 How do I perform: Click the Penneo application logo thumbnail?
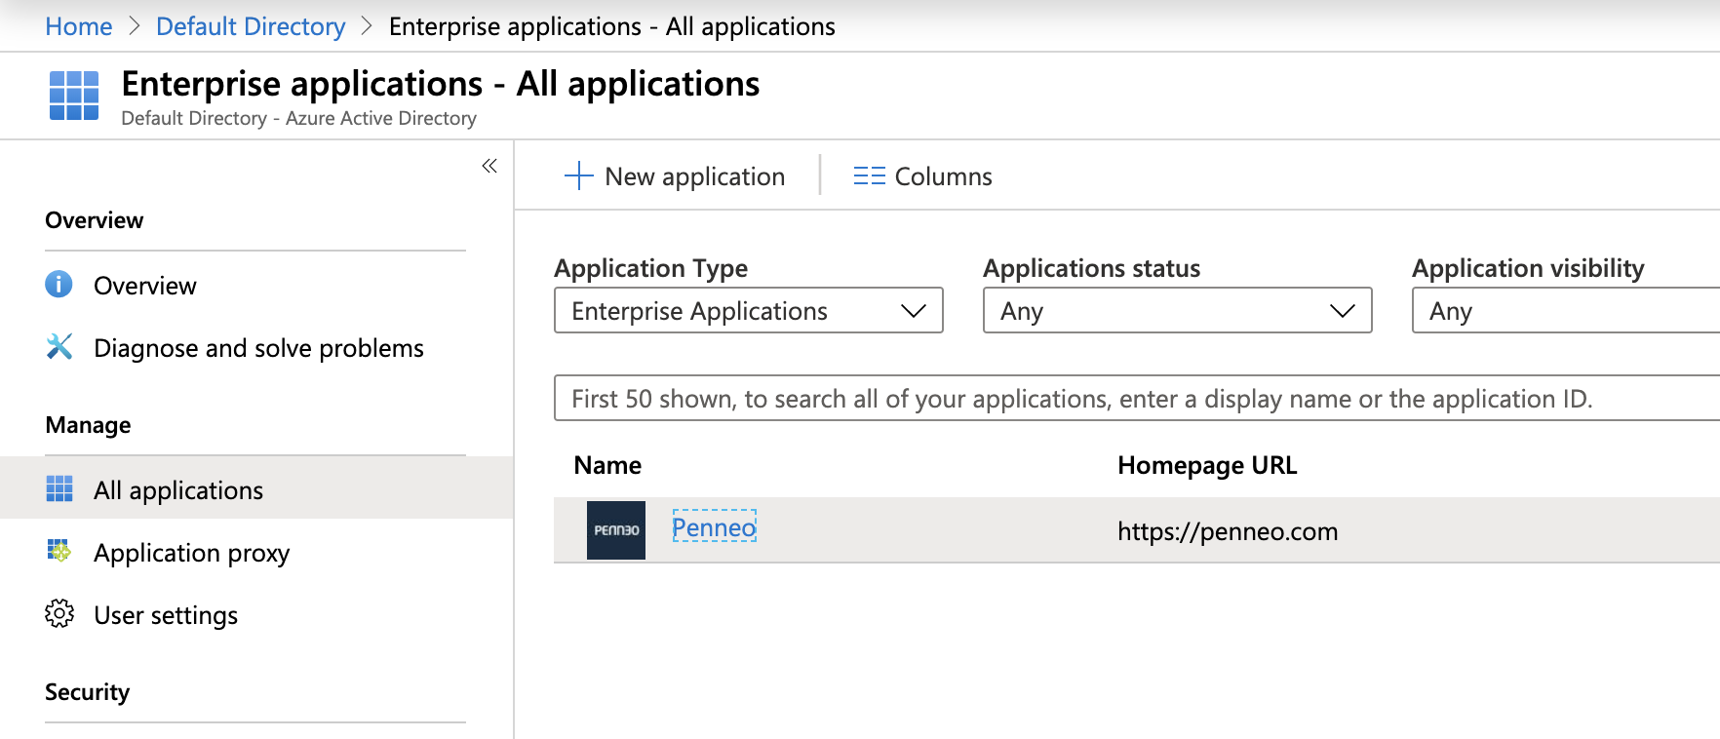coord(616,530)
